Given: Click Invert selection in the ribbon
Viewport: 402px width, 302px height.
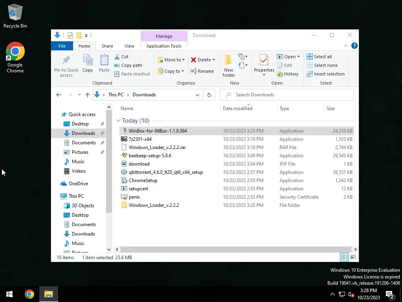Looking at the screenshot, I should [325, 74].
